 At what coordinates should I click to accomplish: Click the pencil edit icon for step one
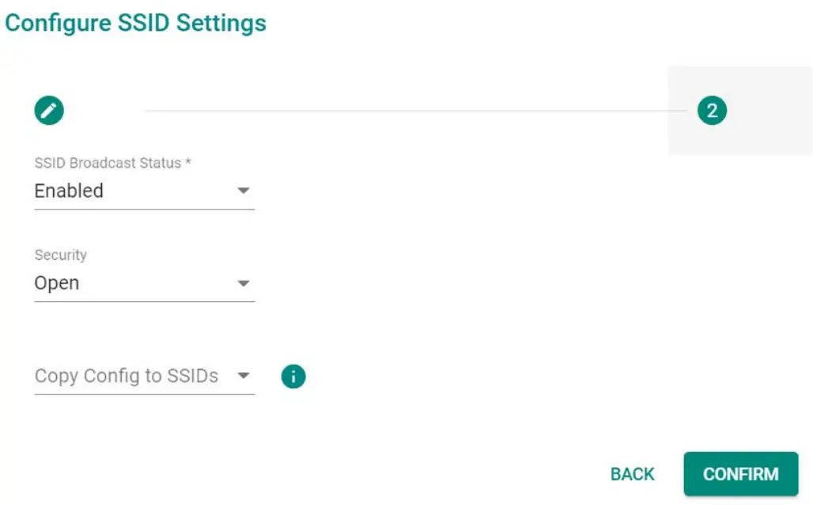49,110
